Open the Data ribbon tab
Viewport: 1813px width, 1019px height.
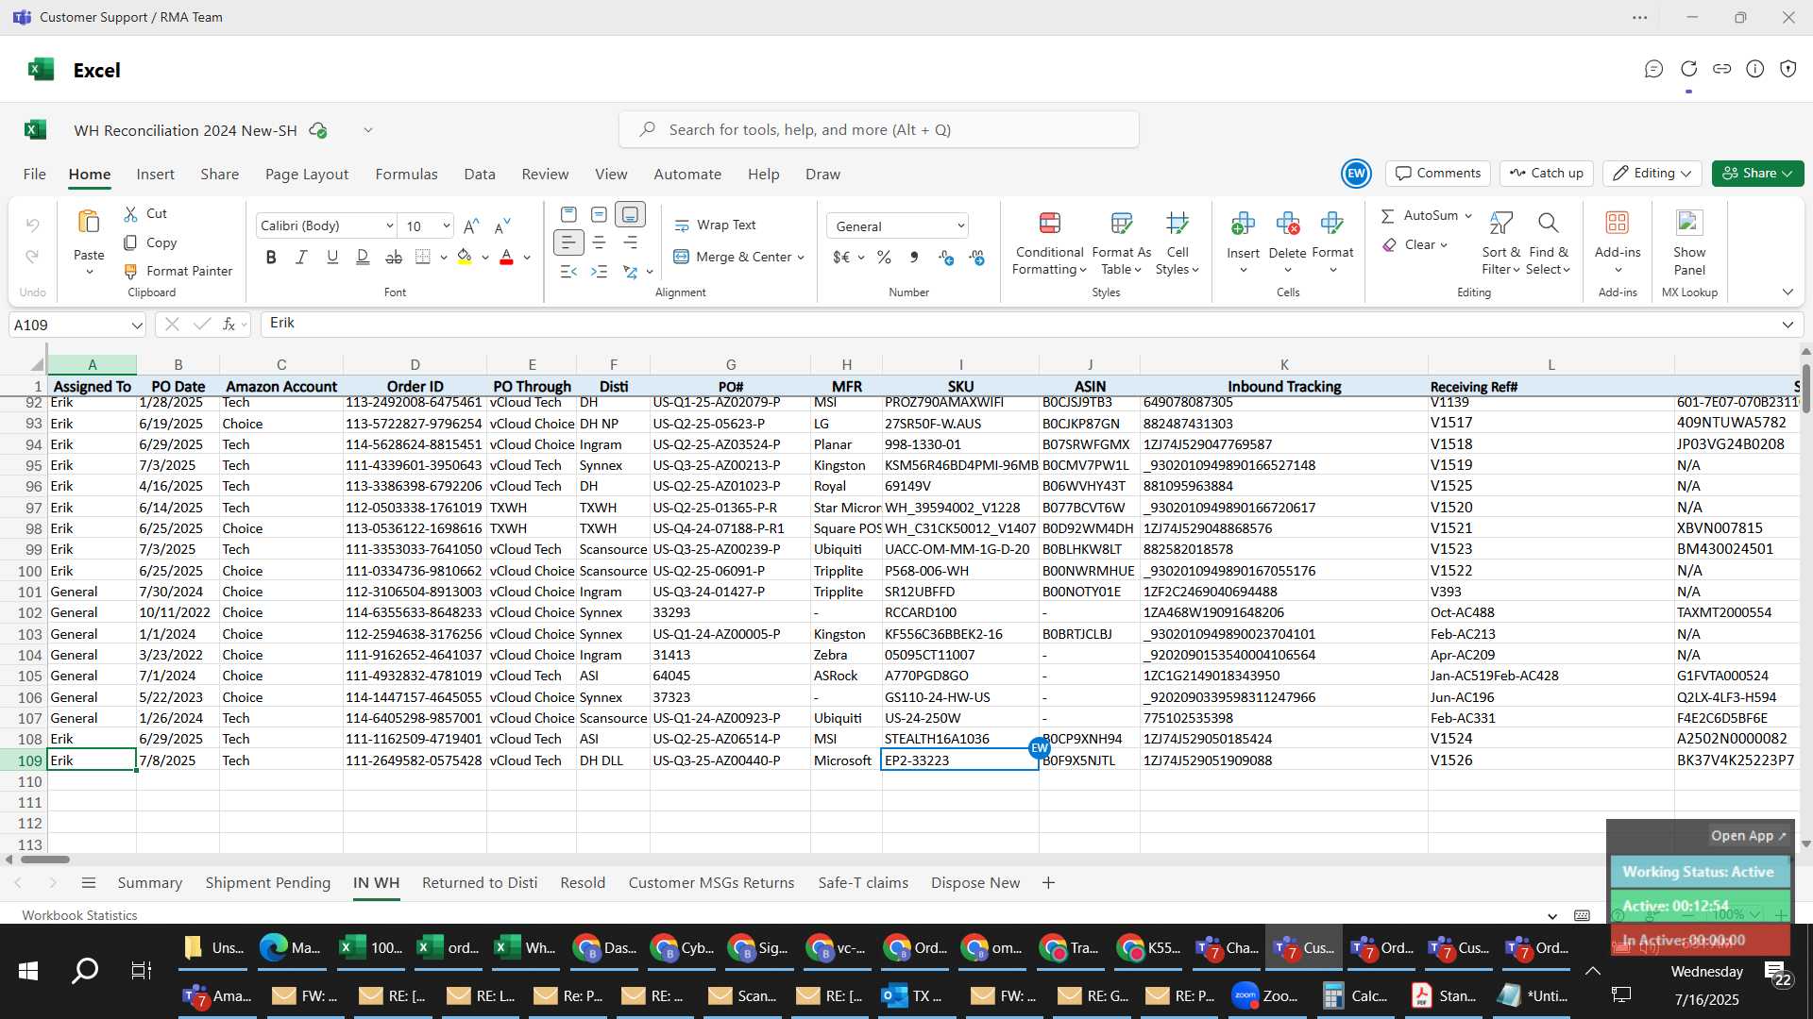(x=480, y=175)
